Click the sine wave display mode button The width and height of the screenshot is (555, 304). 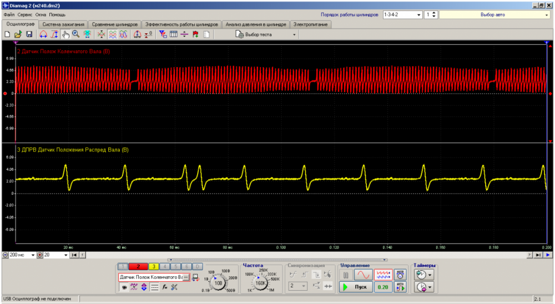pyautogui.click(x=363, y=275)
